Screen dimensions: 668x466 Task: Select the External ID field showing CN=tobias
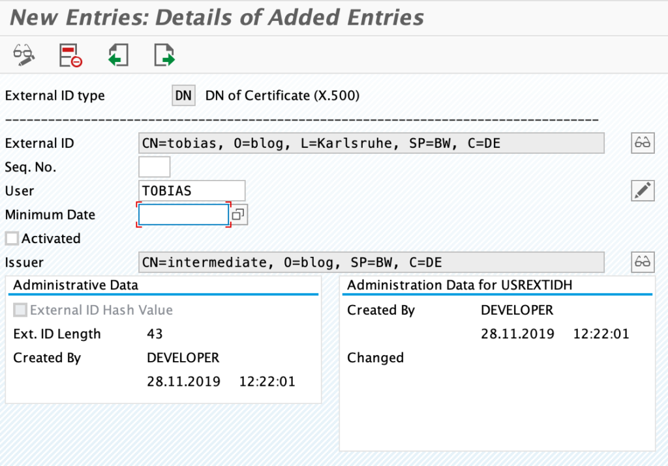click(372, 143)
